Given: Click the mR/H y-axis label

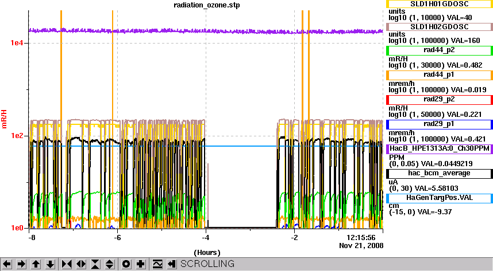Looking at the screenshot, I should [4, 119].
